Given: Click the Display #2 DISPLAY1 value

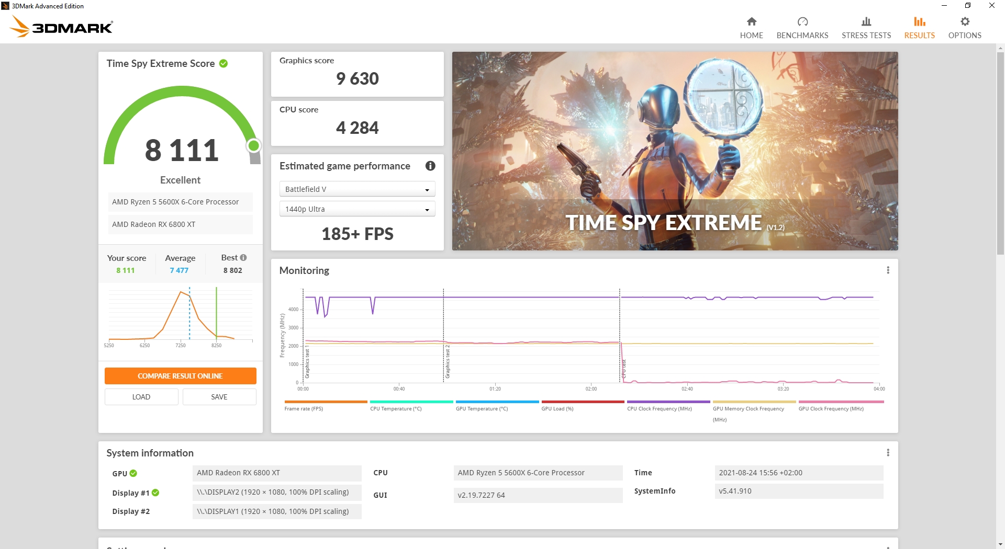Looking at the screenshot, I should (277, 511).
